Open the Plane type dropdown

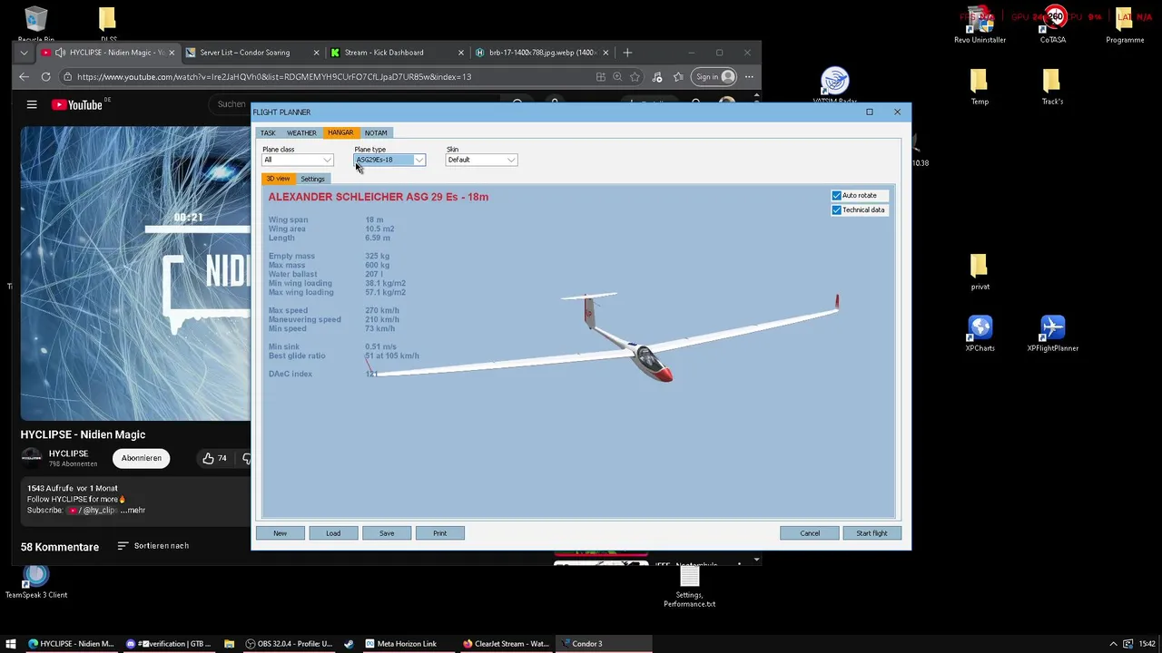pyautogui.click(x=389, y=160)
